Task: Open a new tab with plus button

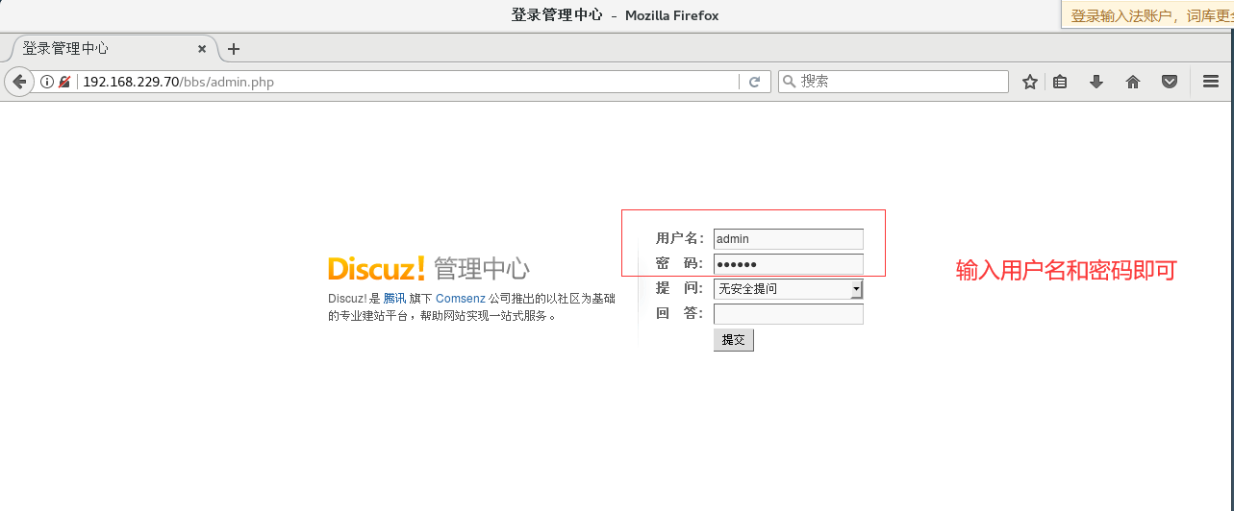Action: point(233,49)
